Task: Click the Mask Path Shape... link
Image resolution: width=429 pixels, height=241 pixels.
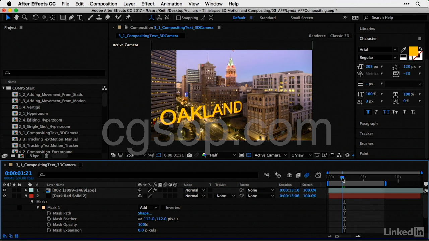Action: point(145,213)
